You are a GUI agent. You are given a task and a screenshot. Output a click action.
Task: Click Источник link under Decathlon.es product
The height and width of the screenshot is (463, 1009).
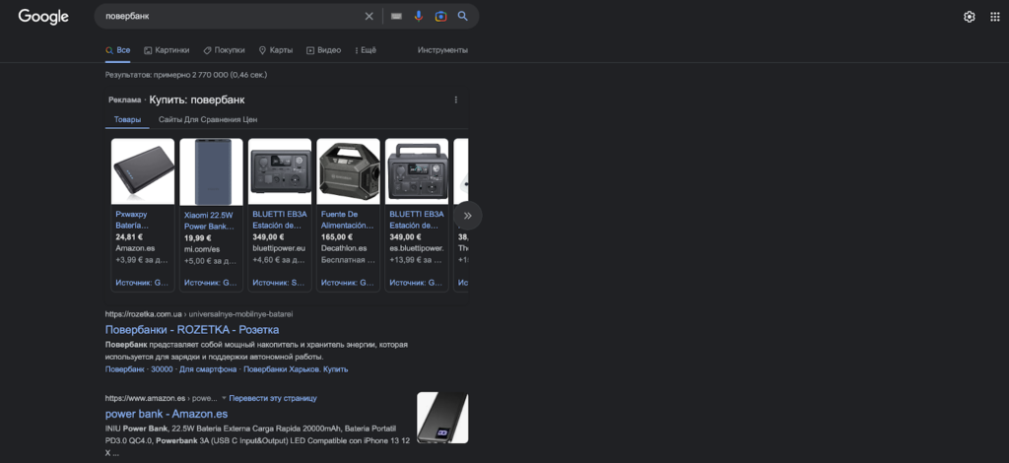click(x=348, y=283)
